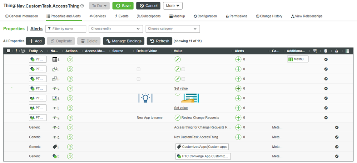View the Change History tab
Screen dimensions: 357x163
coord(269,16)
